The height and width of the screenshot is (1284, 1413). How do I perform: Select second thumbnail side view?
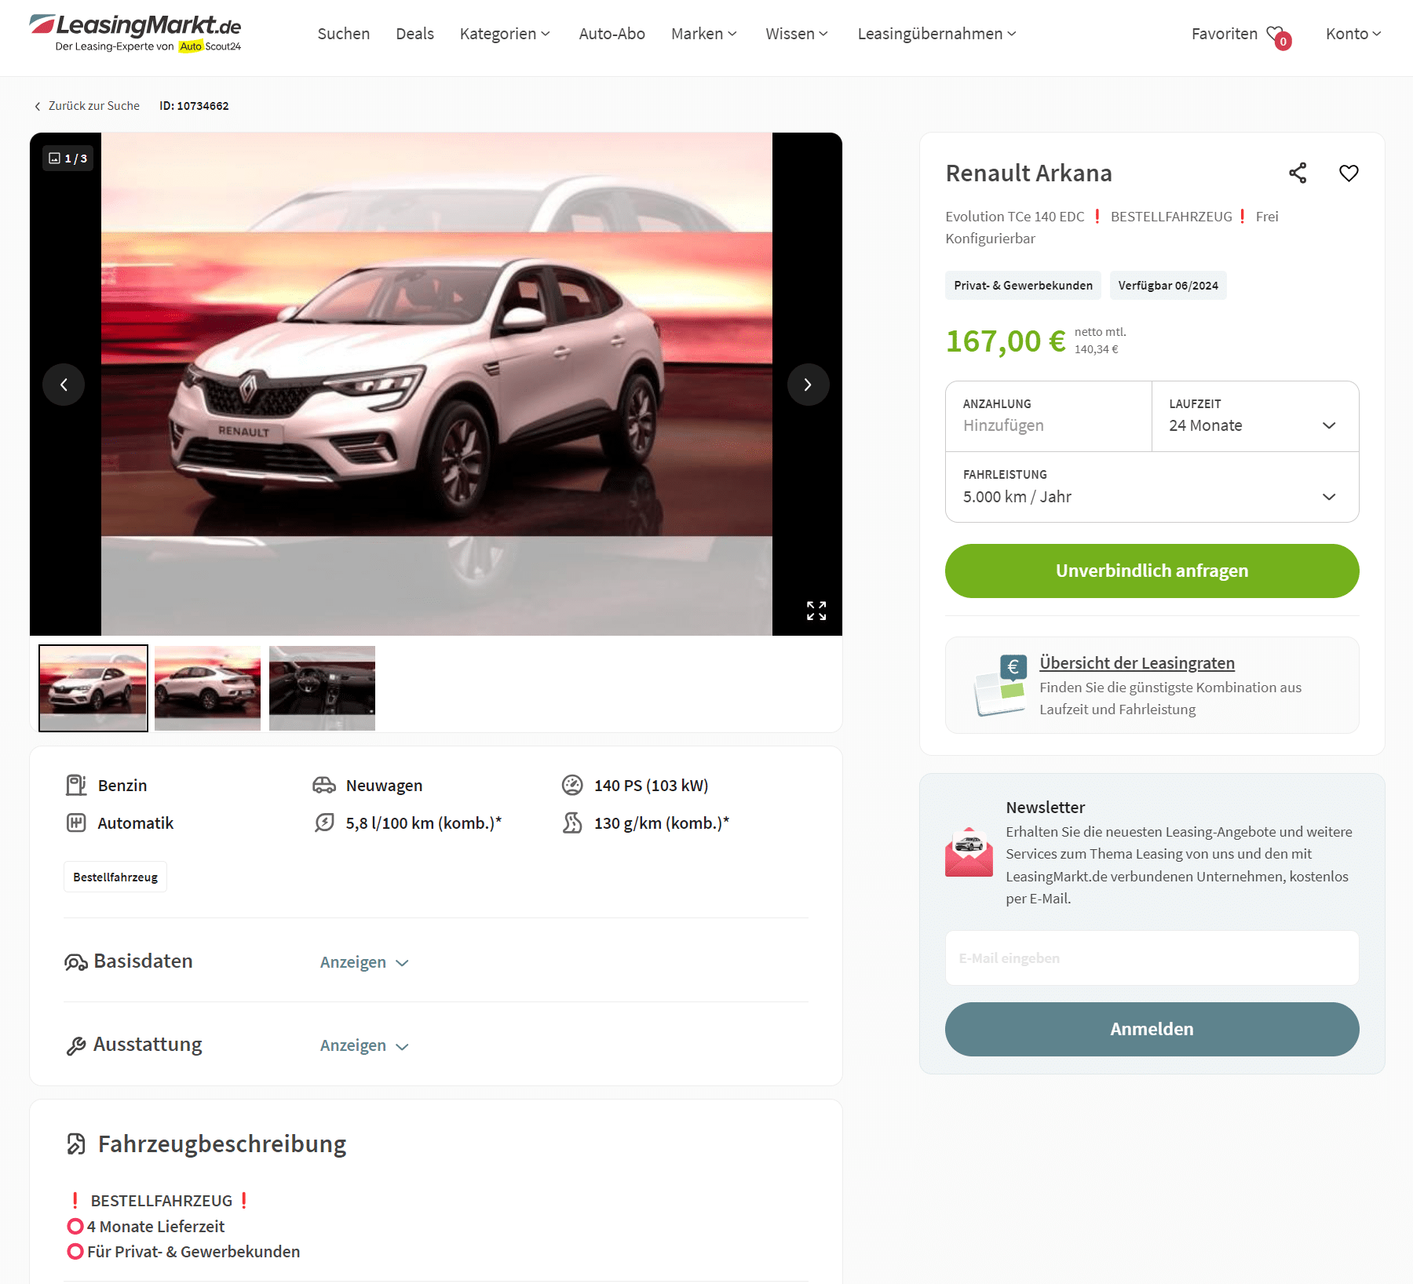click(207, 688)
